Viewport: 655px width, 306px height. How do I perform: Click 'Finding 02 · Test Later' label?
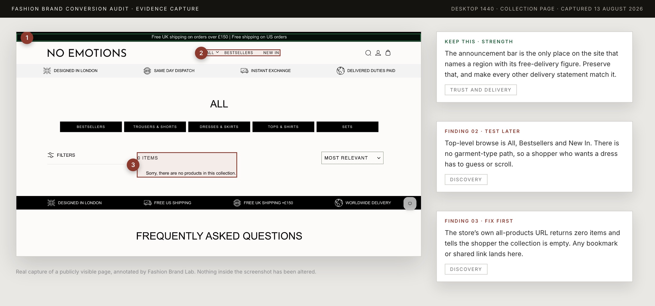coord(482,131)
